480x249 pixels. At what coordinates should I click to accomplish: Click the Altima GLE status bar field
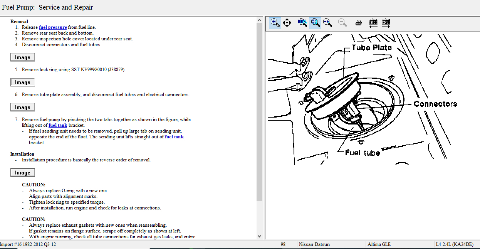click(x=379, y=244)
